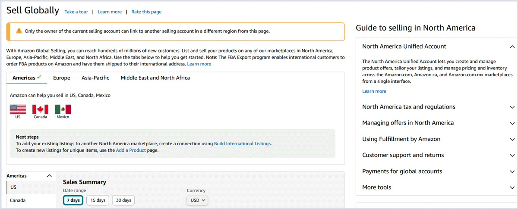Click the Canada flag icon
Viewport: 518px width, 209px height.
(40, 109)
